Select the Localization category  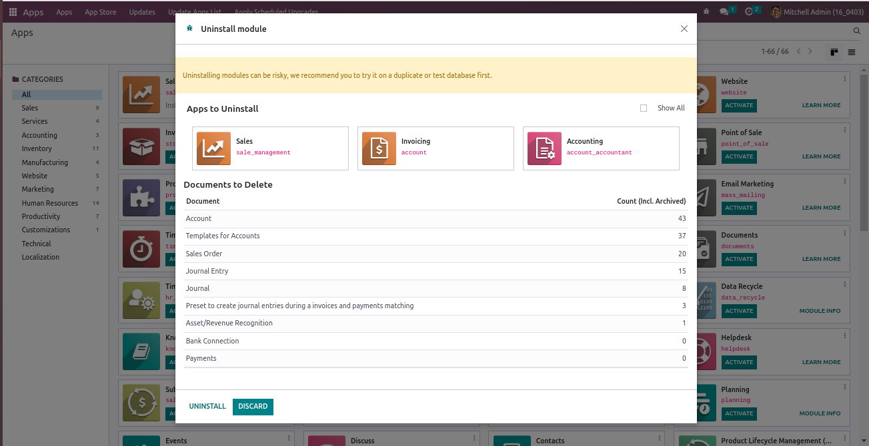coord(57,257)
